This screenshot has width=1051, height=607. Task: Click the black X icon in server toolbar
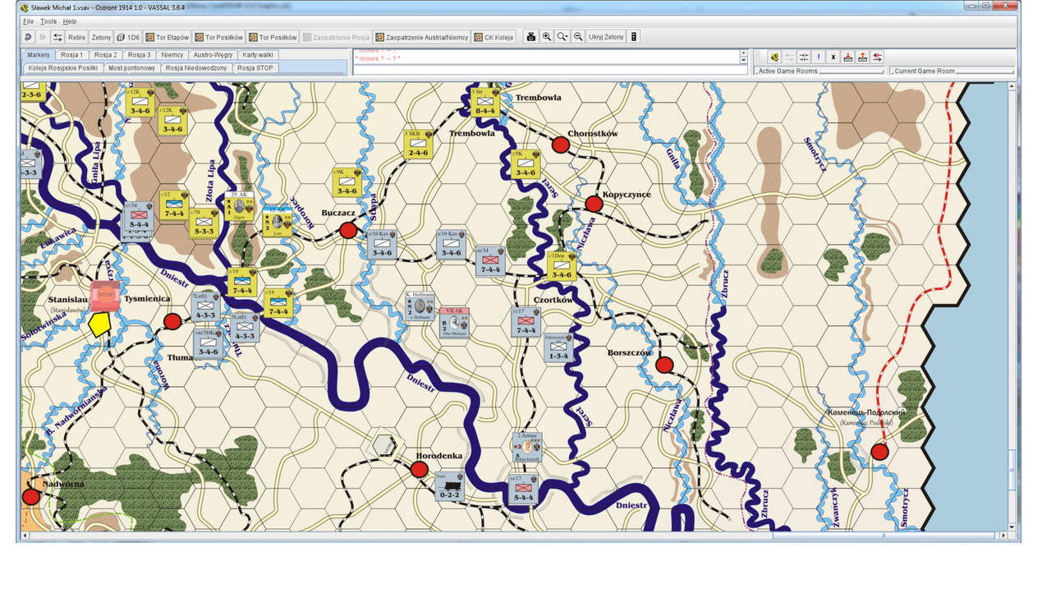833,57
